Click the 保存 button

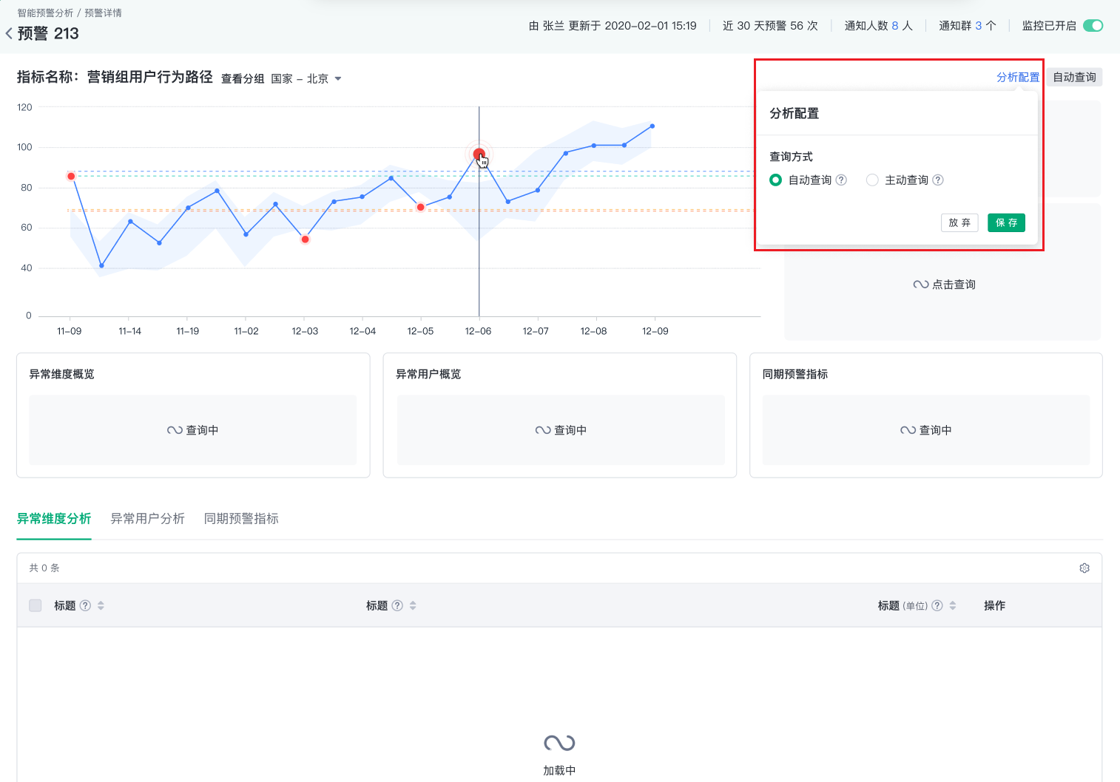(1006, 222)
